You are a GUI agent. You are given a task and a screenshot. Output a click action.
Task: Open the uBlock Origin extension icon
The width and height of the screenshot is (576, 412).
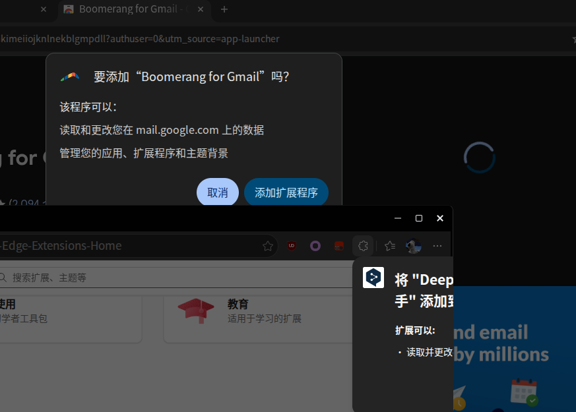click(x=292, y=246)
